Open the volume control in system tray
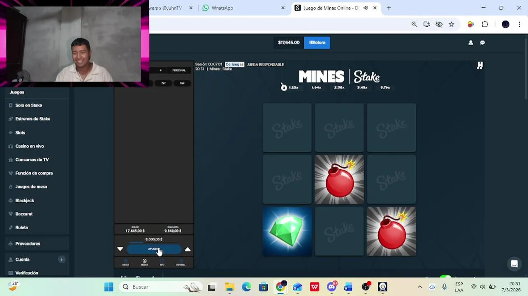Screen dimensions: 528x296 click(x=482, y=287)
